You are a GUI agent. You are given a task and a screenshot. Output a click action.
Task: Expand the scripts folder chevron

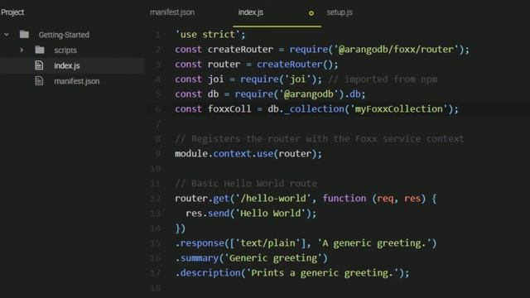[x=22, y=50]
